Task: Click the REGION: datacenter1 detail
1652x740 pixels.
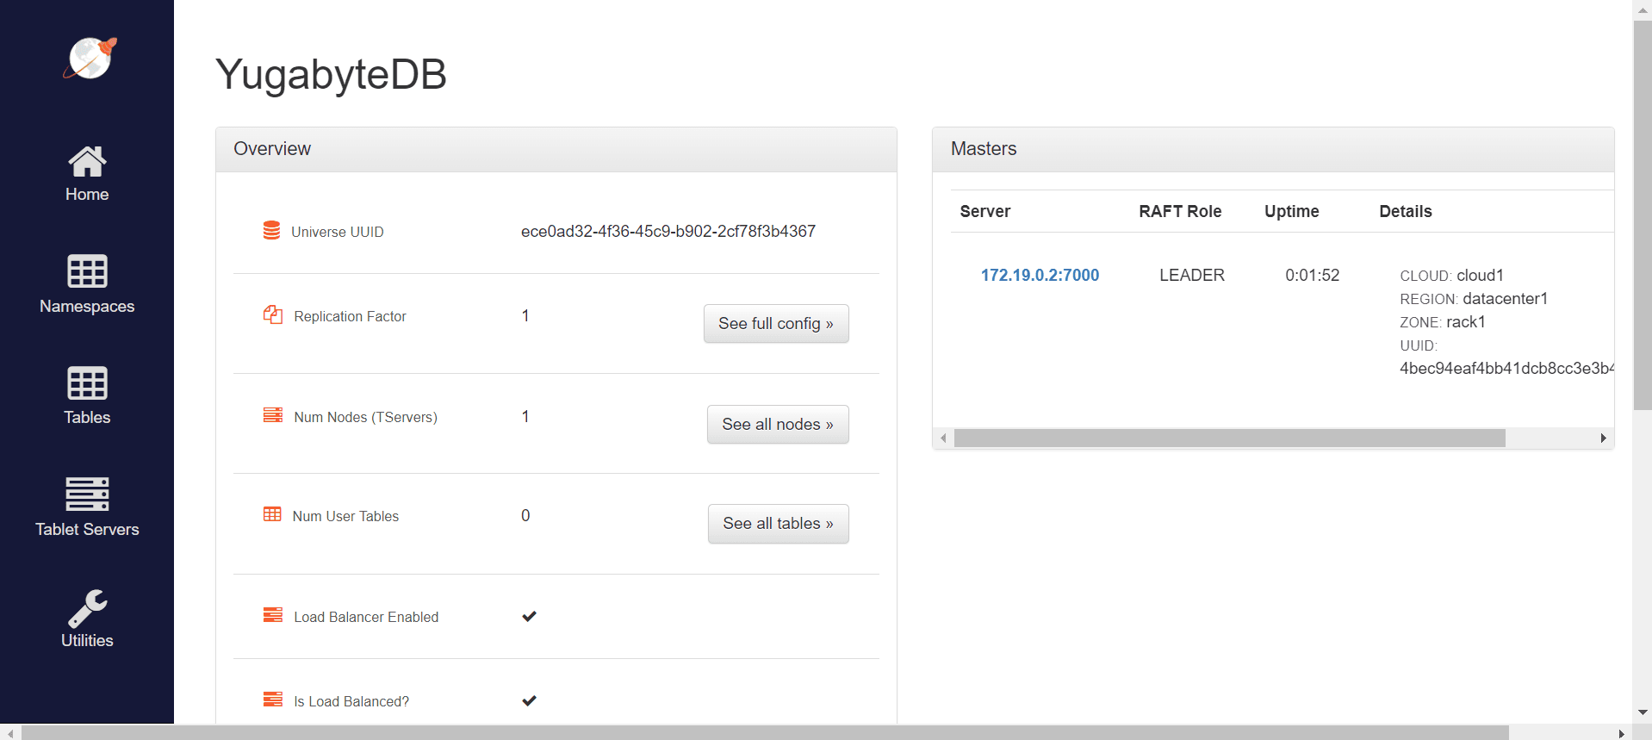Action: point(1474,298)
